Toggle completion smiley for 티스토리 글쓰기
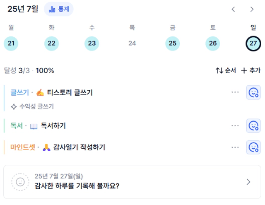The height and width of the screenshot is (205, 265). pyautogui.click(x=253, y=92)
